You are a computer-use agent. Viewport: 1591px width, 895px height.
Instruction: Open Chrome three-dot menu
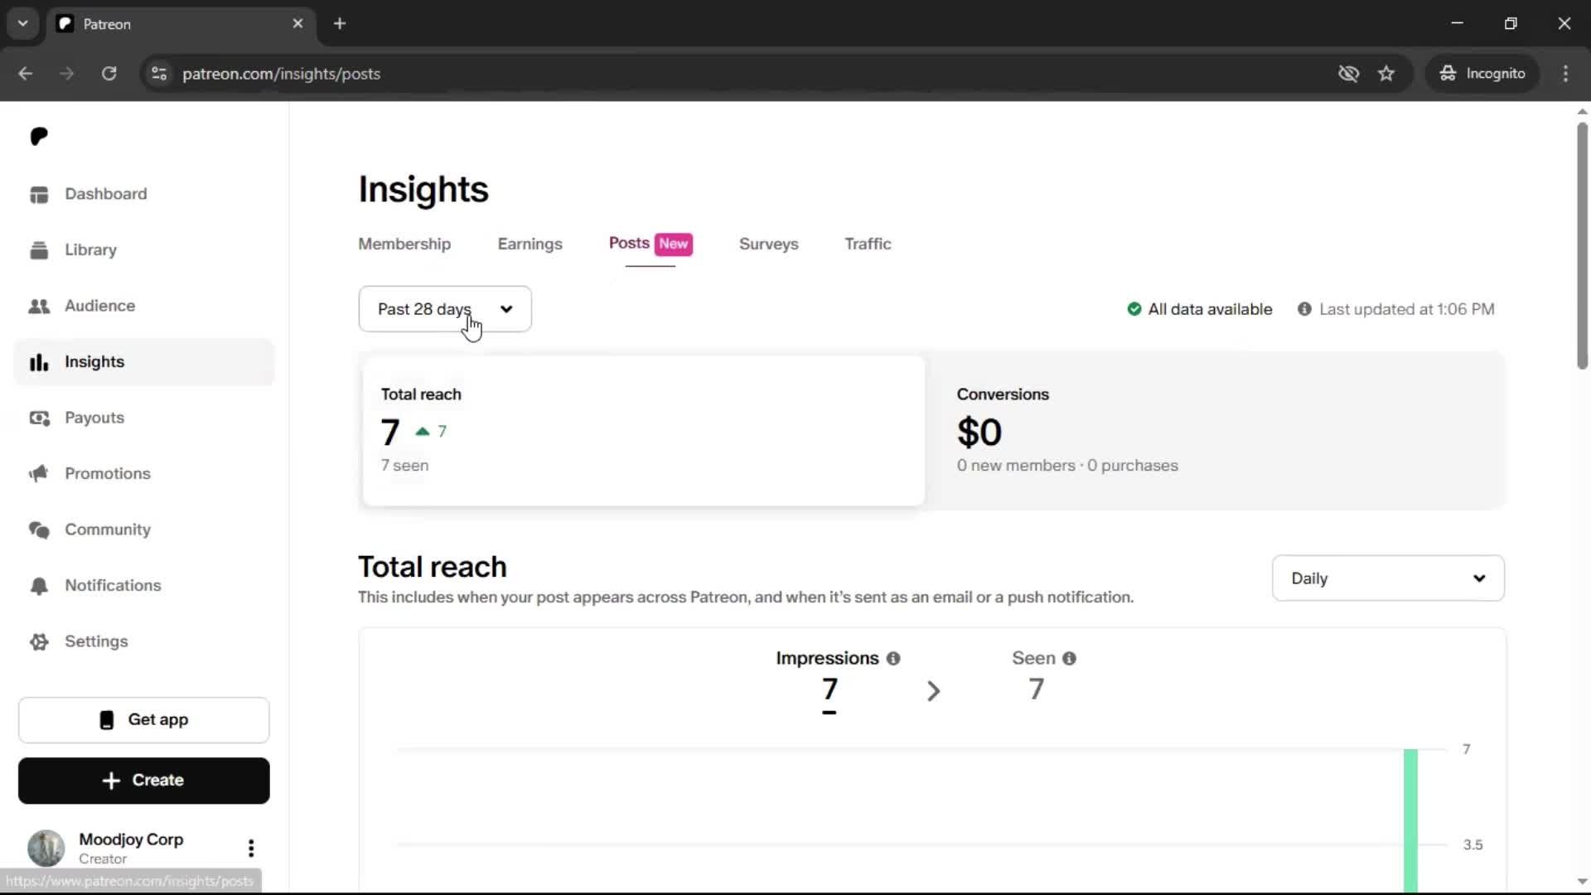[1565, 74]
